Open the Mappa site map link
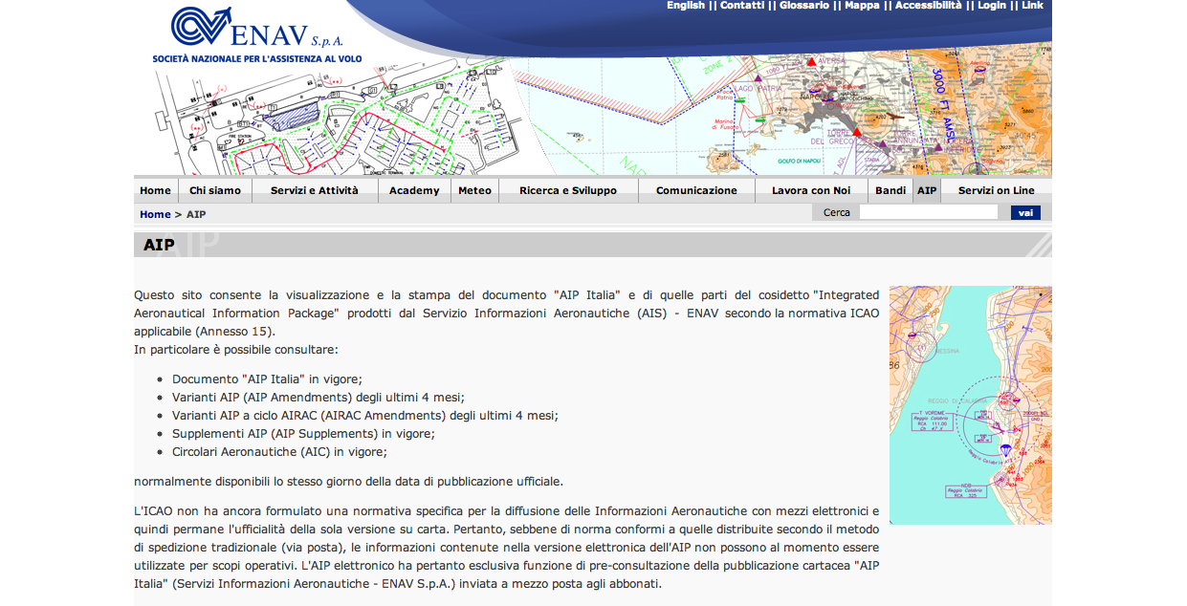The image size is (1187, 606). point(862,6)
